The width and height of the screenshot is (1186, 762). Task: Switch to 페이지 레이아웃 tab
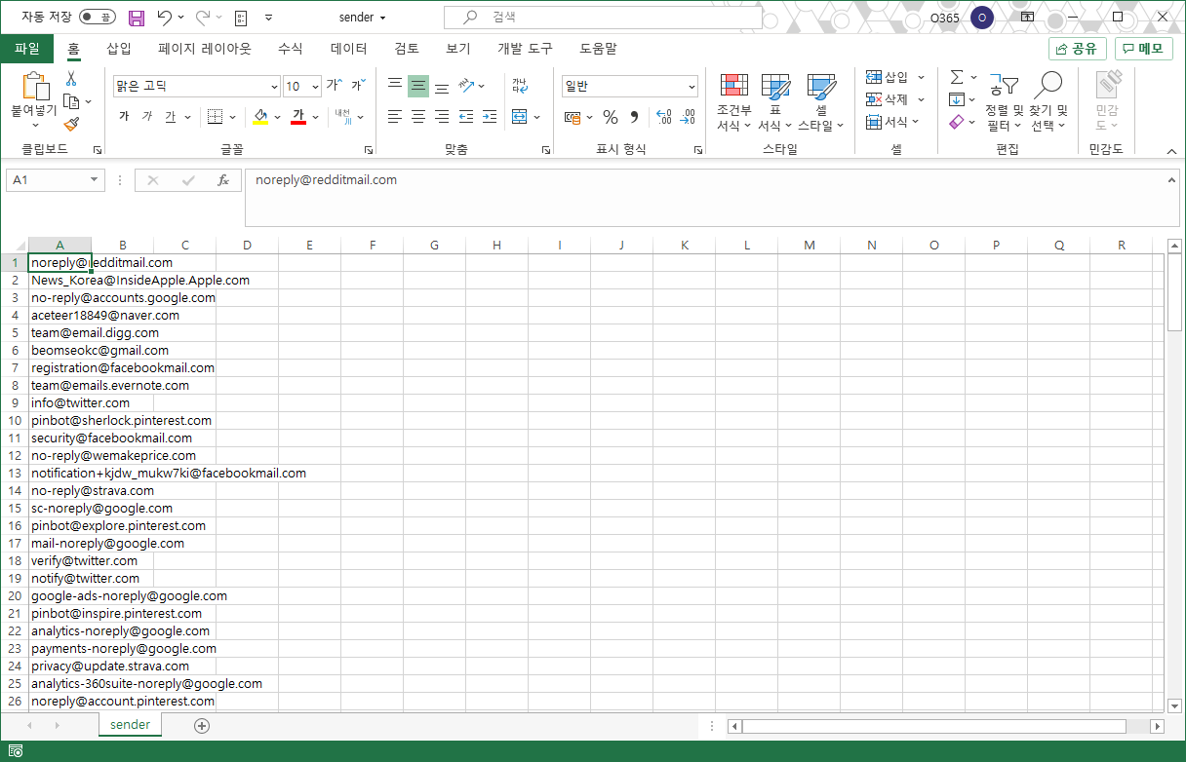(205, 49)
